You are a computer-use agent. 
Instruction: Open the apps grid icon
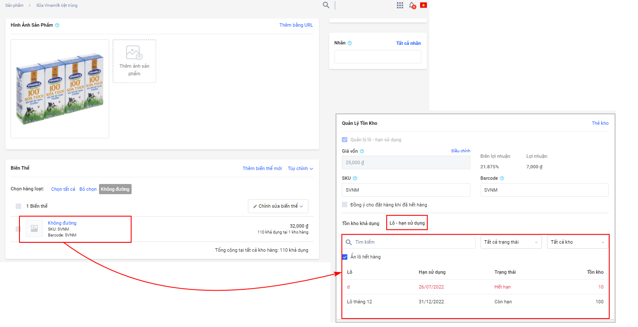400,5
